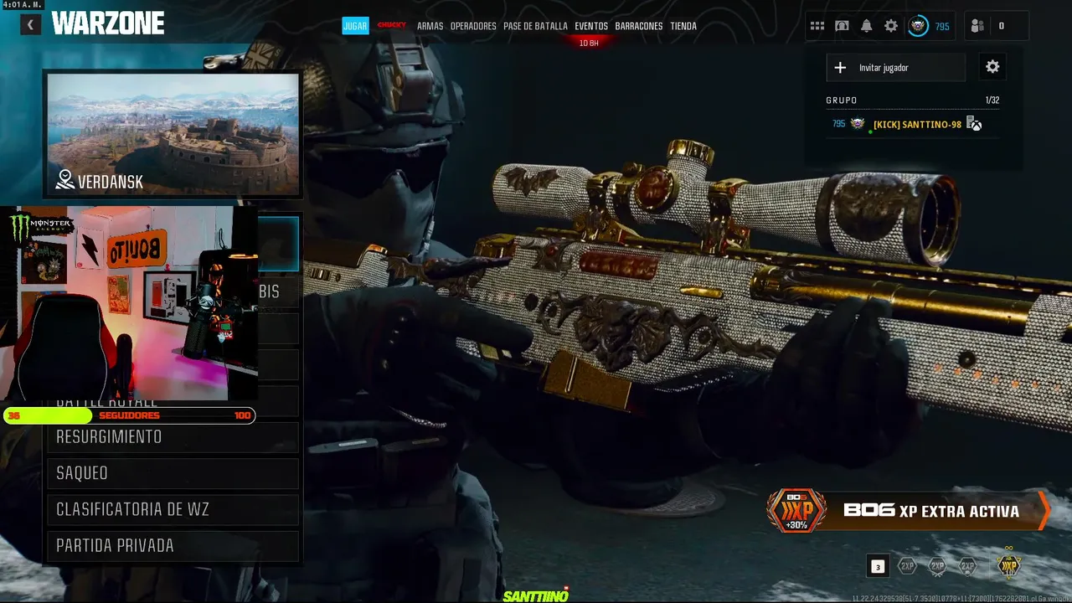Open the EVENTOS tab
This screenshot has height=603, width=1072.
coord(591,26)
